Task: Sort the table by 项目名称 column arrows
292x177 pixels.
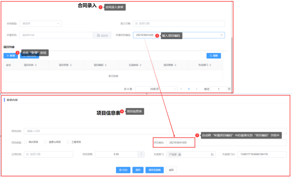Action: point(36,65)
